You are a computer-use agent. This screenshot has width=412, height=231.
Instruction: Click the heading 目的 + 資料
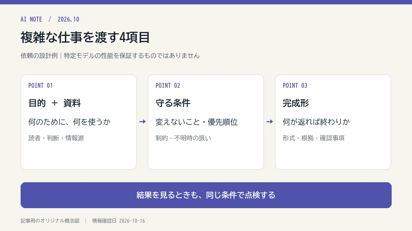(55, 103)
